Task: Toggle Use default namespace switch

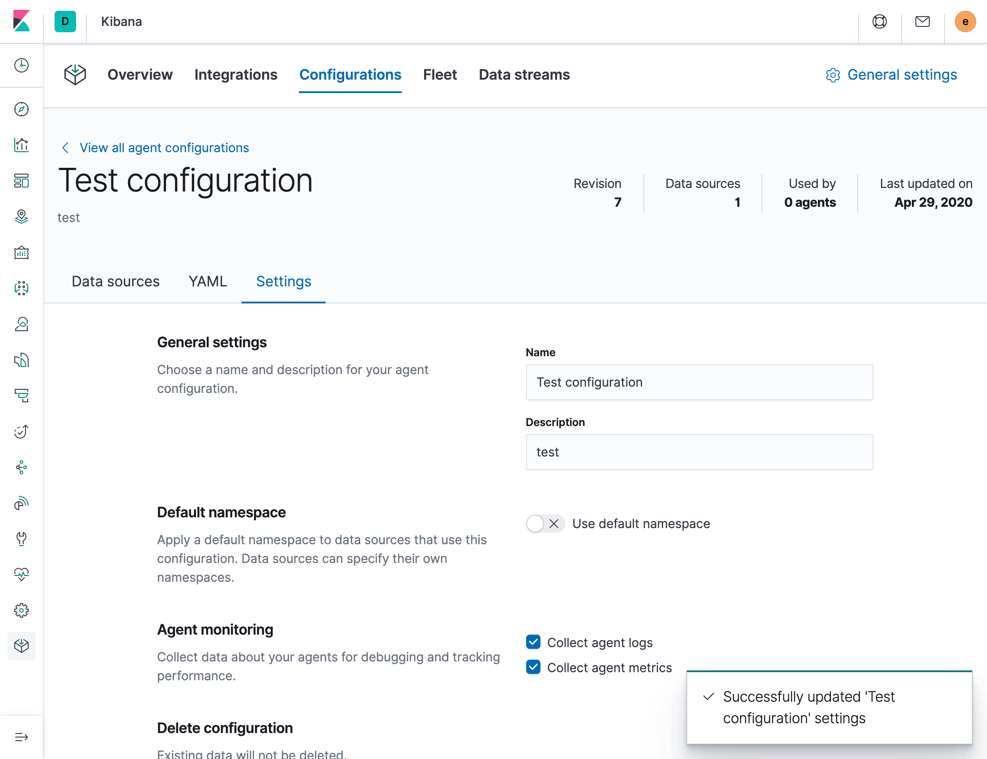Action: 545,524
